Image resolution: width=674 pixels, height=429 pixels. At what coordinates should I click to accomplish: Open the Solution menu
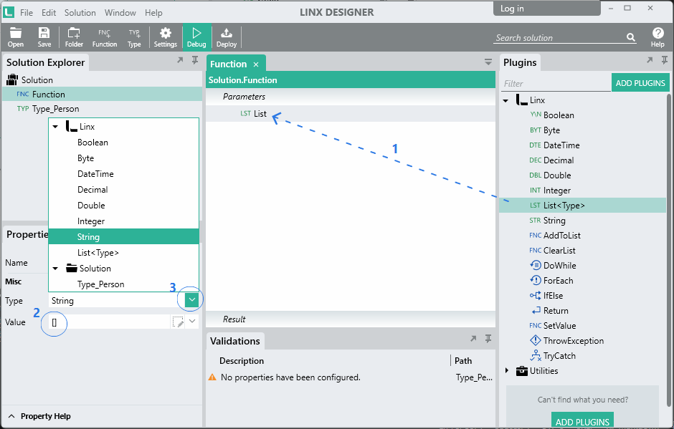(x=80, y=12)
